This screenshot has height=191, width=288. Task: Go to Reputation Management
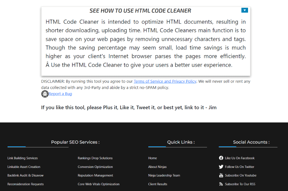pyautogui.click(x=95, y=176)
